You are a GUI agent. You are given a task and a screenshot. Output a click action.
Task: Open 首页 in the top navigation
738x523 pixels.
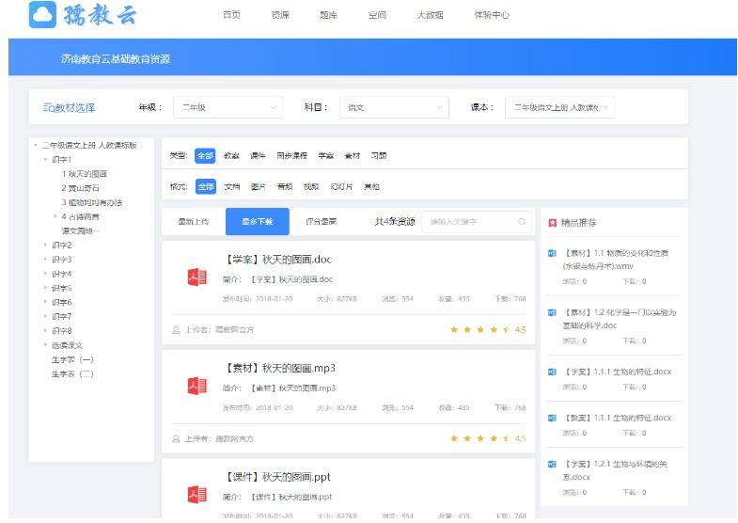231,15
